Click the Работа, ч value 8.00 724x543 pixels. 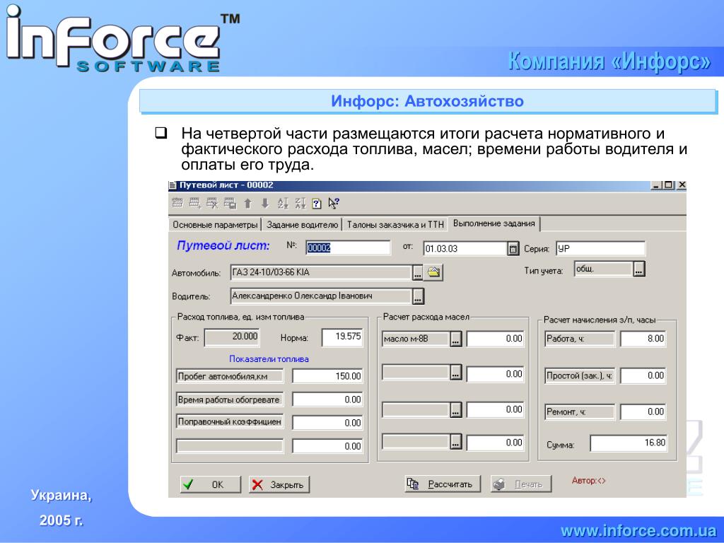pos(643,339)
